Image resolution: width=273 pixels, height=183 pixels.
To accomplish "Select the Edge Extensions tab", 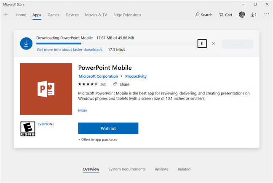I will click(126, 15).
